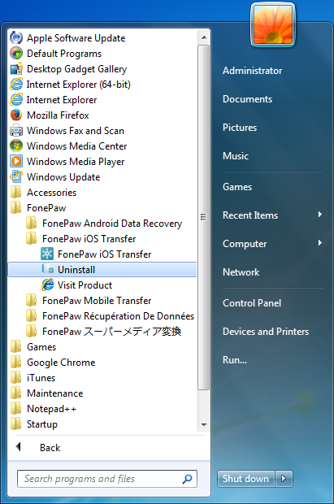This screenshot has width=334, height=504.
Task: Open Devices and Printers
Action: (266, 332)
